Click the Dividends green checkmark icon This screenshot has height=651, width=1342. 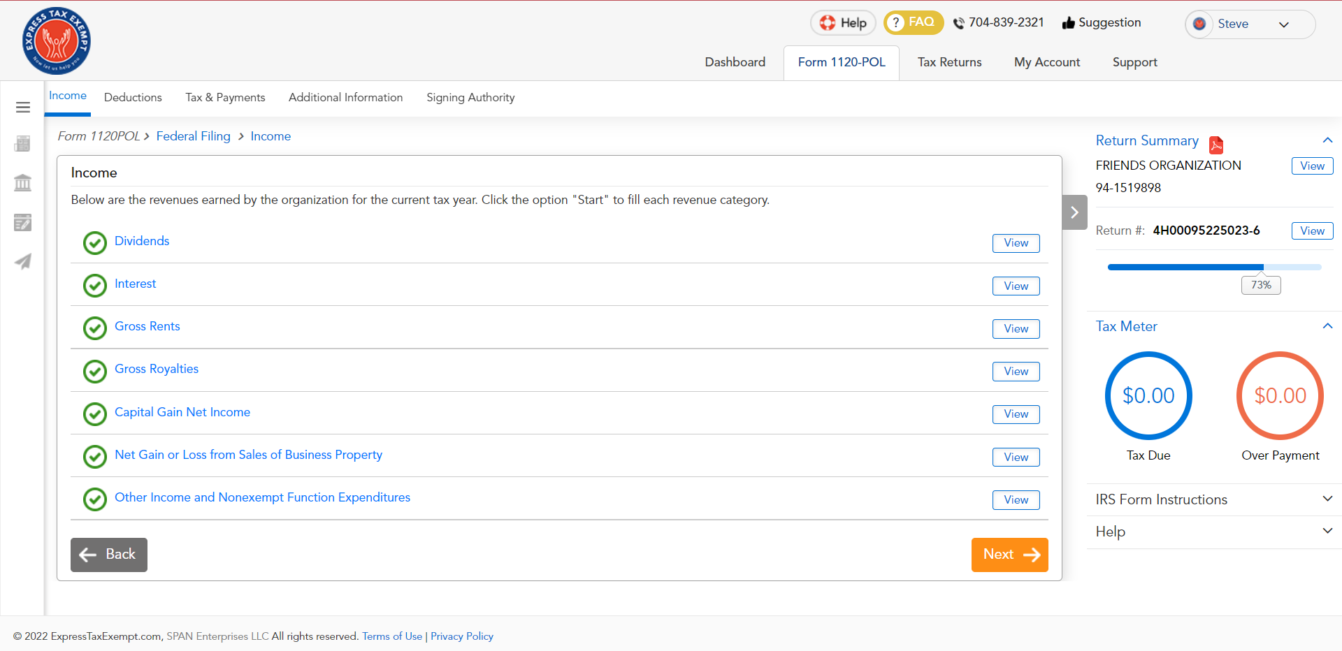point(95,243)
